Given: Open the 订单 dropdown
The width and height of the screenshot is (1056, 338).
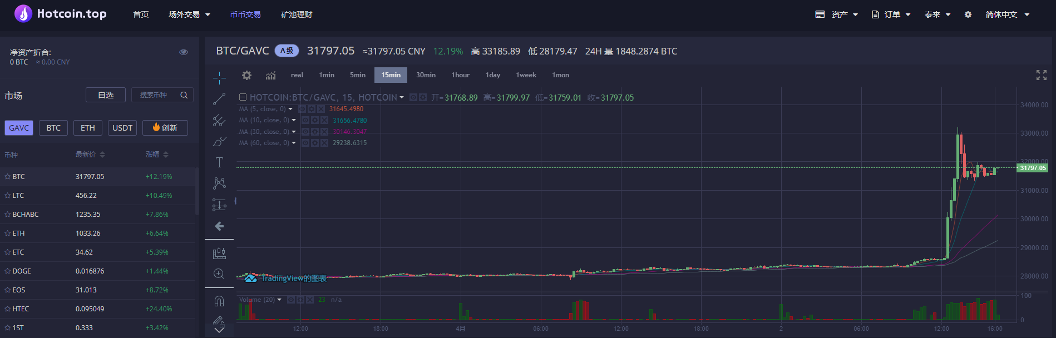Looking at the screenshot, I should pos(891,14).
